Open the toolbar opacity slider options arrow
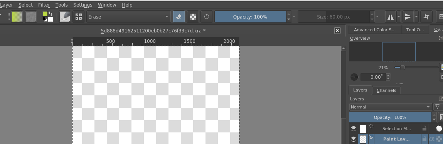This screenshot has height=144, width=443. pos(294,17)
